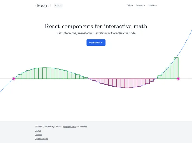Image resolution: width=192 pixels, height=143 pixels.
Task: Open the Discord link in the footer
Action: [39, 135]
